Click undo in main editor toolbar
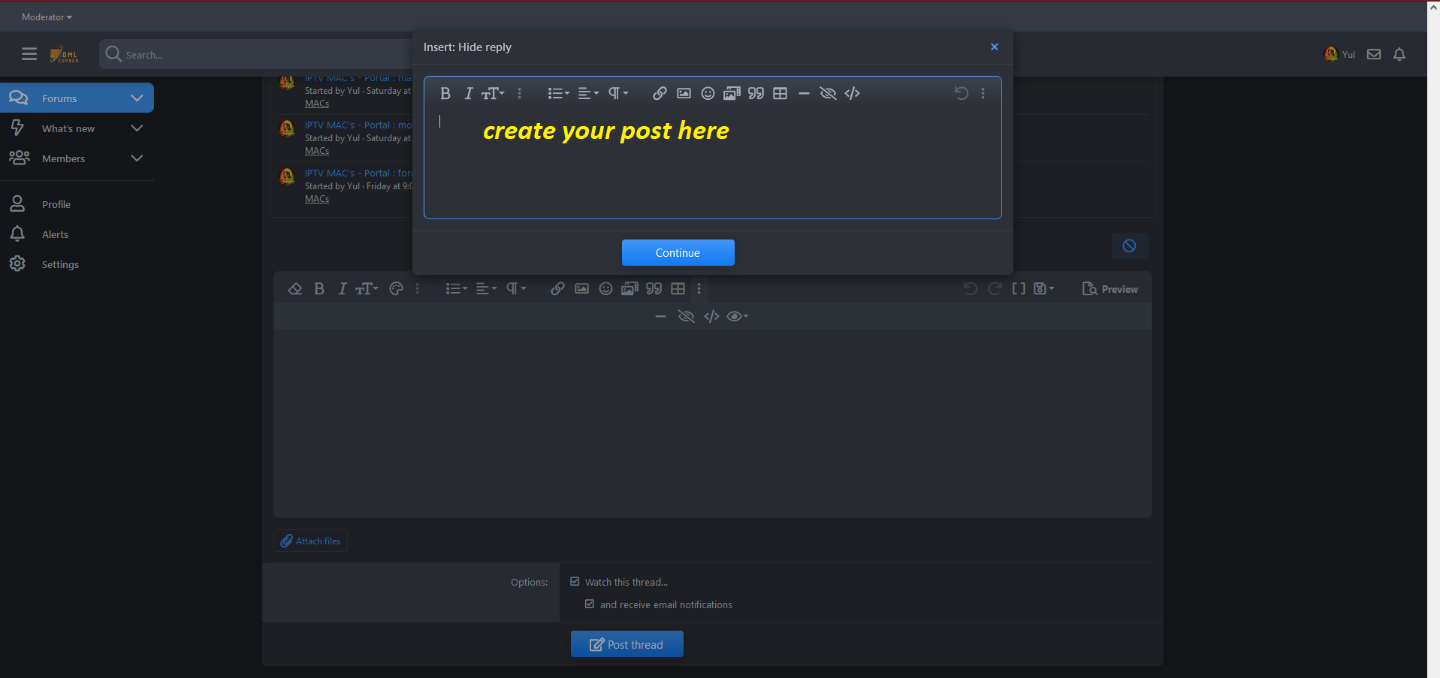 (x=971, y=288)
